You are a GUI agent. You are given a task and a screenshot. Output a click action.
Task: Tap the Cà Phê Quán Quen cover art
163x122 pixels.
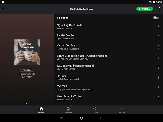point(27,52)
